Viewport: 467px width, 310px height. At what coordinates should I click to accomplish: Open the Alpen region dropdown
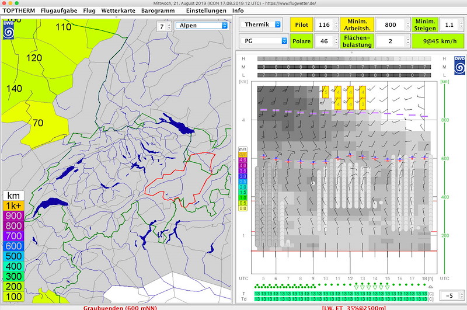pos(201,26)
